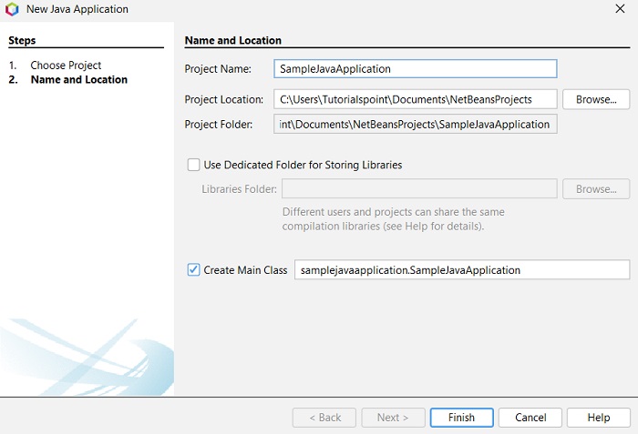Click the 'Project Location:' label

(224, 99)
